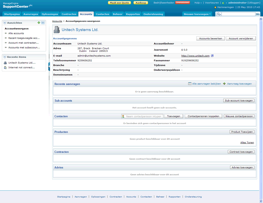Switch to the Contacten tab
This screenshot has width=263, height=203.
[x=102, y=14]
